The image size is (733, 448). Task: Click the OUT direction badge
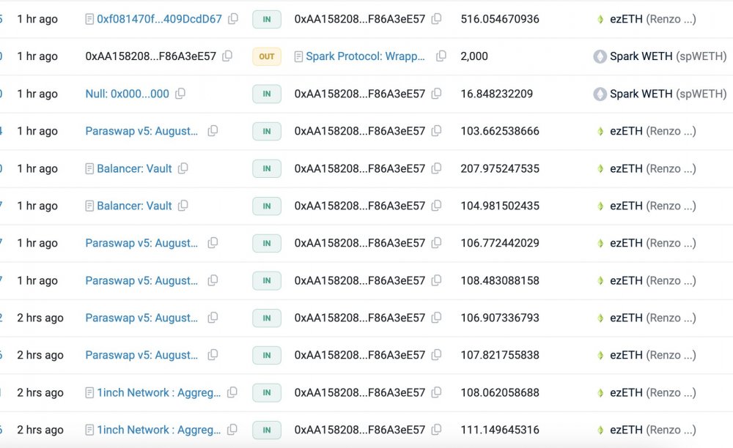[x=267, y=56]
